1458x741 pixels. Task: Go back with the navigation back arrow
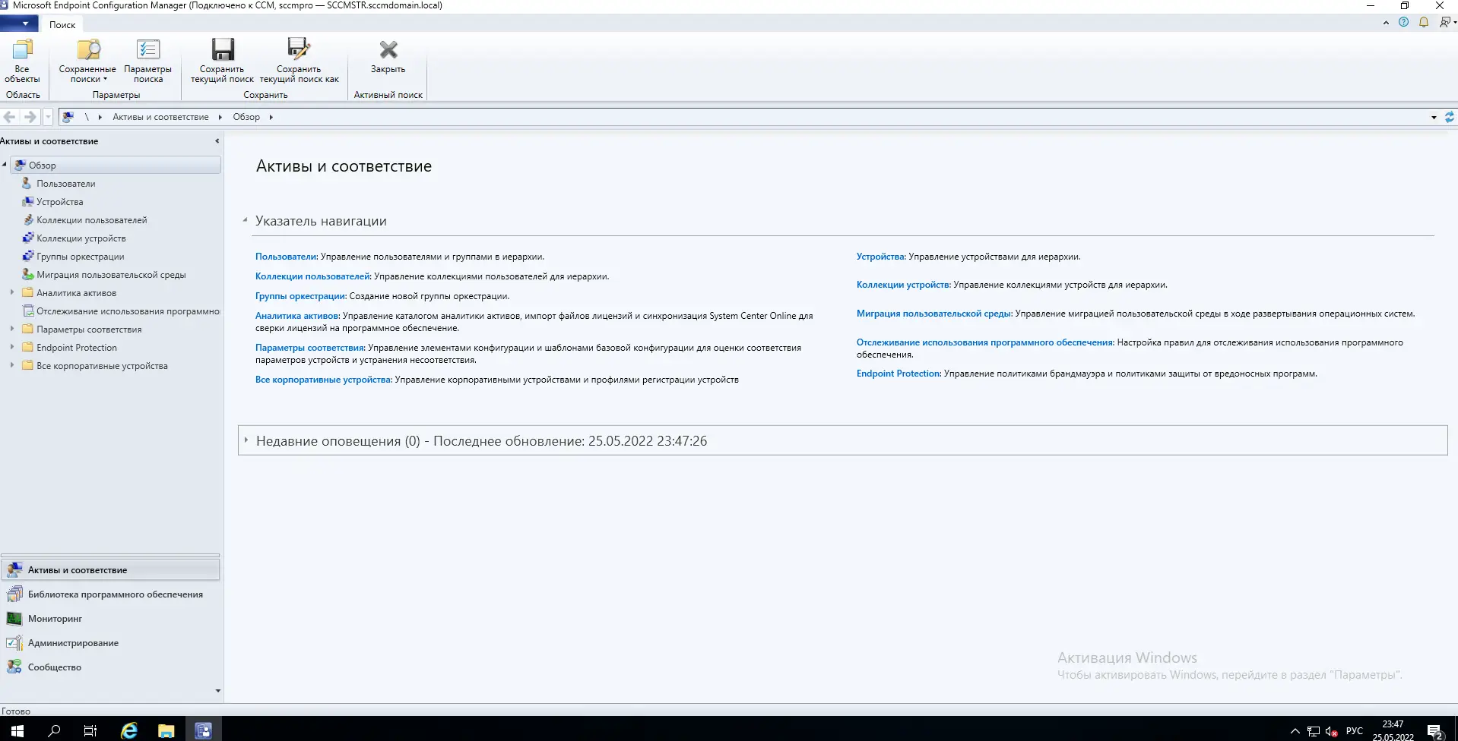(10, 117)
